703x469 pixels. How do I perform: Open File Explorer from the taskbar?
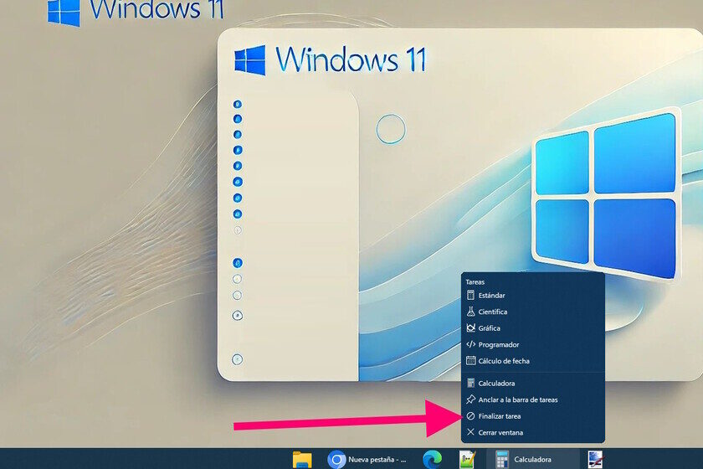point(302,460)
